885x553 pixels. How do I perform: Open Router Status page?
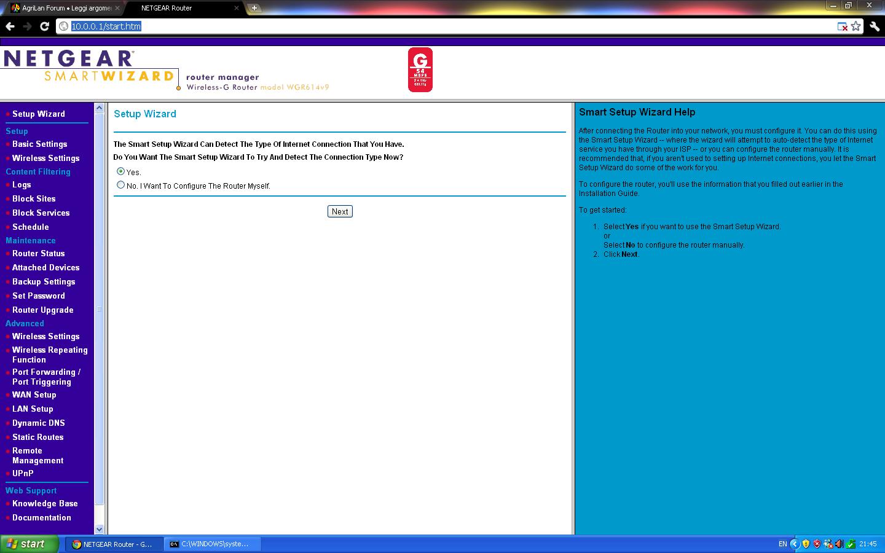pyautogui.click(x=38, y=253)
